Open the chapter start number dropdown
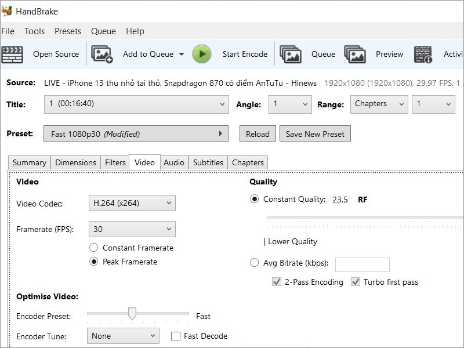Image resolution: width=464 pixels, height=348 pixels. point(433,104)
